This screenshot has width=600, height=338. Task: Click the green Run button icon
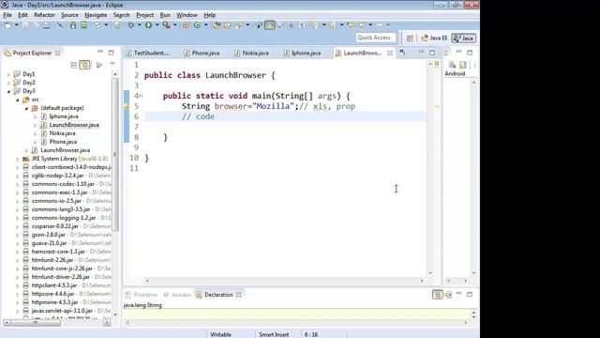click(x=148, y=25)
